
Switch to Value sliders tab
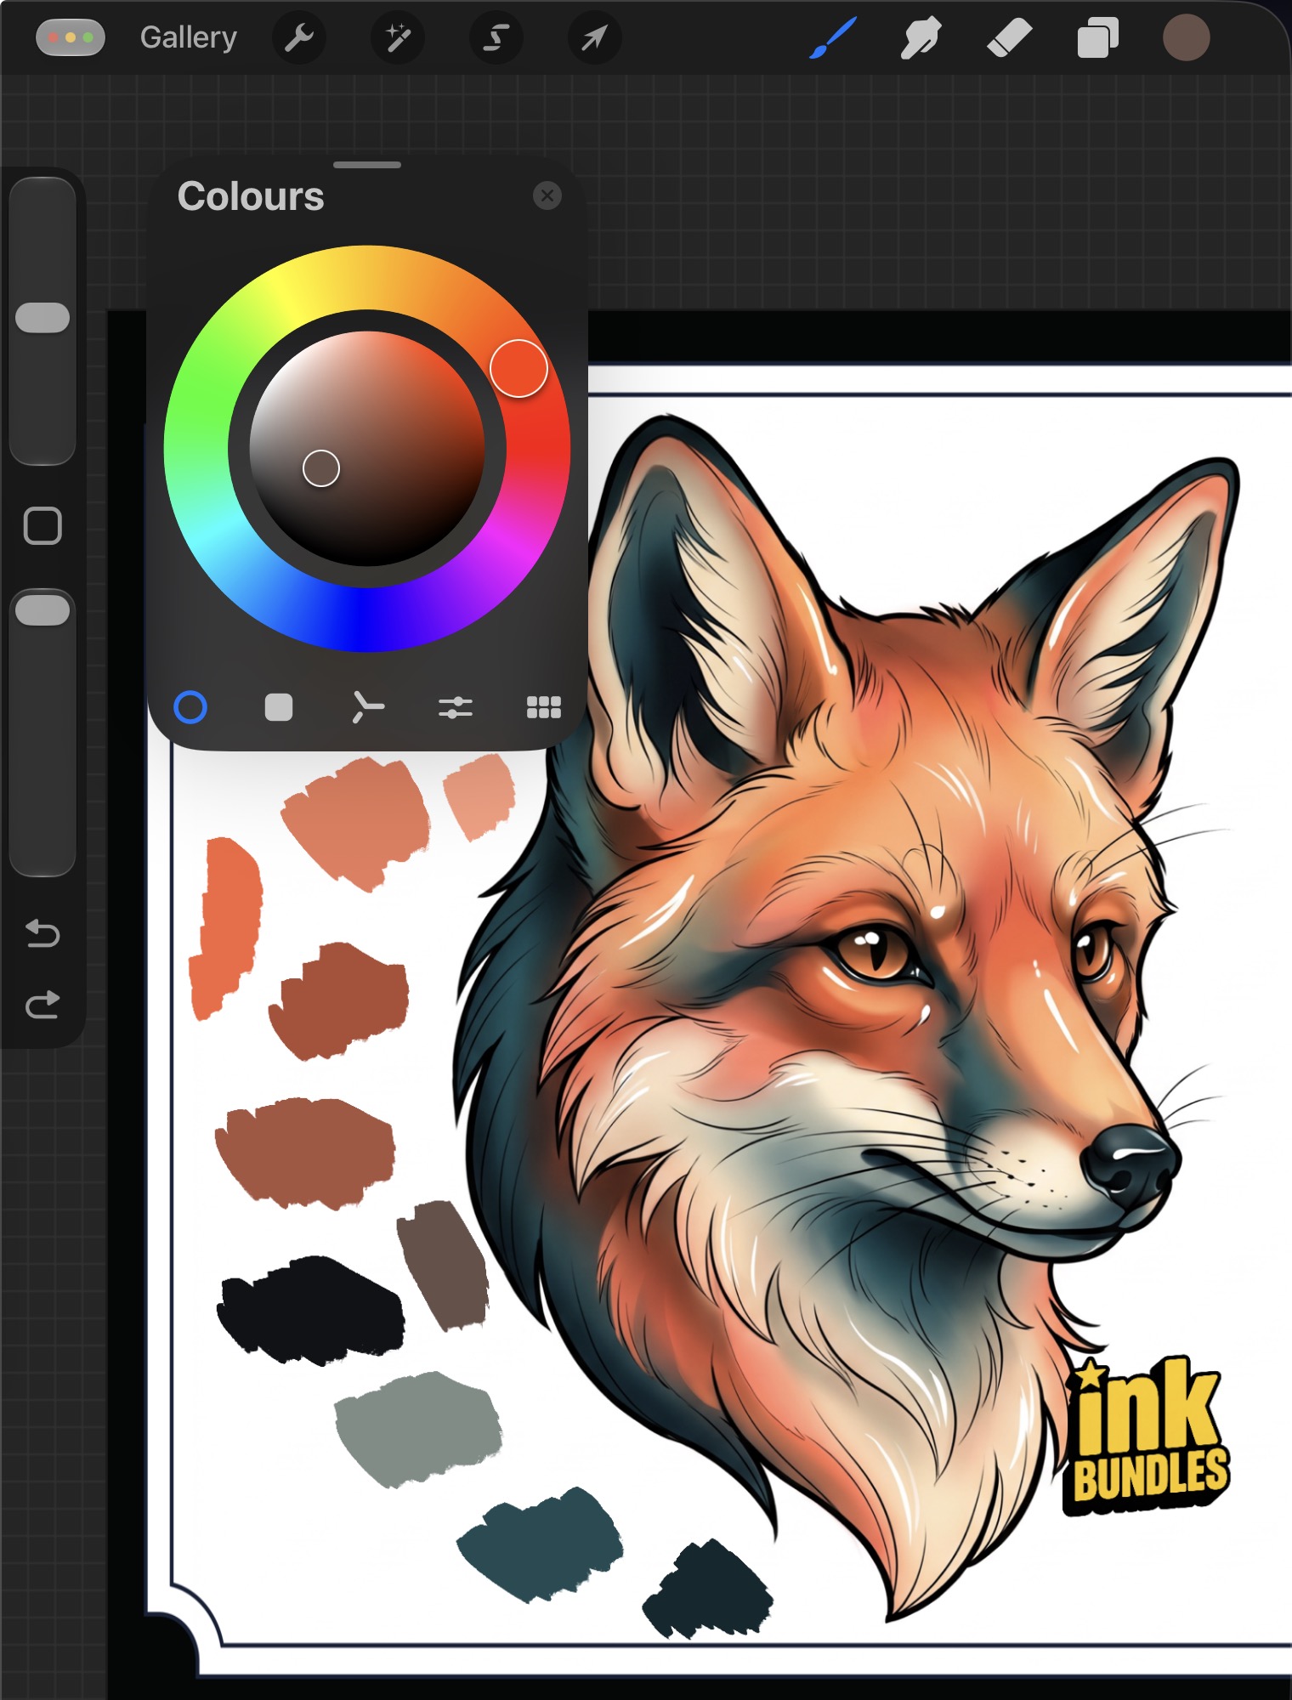(456, 707)
